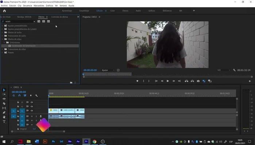Add a marker in the timeline
Image resolution: width=255 pixels, height=145 pixels.
pos(31,96)
